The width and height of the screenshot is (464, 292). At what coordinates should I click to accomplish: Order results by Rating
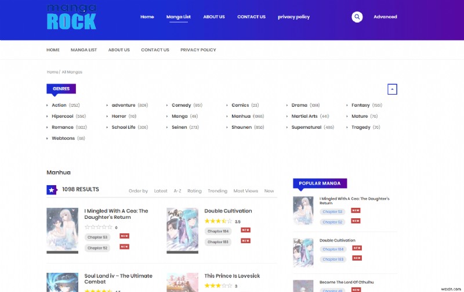click(194, 191)
